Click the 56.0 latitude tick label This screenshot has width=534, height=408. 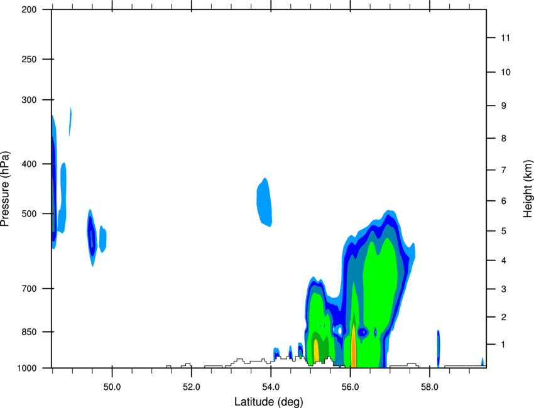[351, 387]
